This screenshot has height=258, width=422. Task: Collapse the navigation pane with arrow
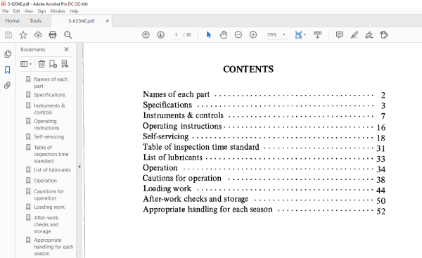(79, 167)
